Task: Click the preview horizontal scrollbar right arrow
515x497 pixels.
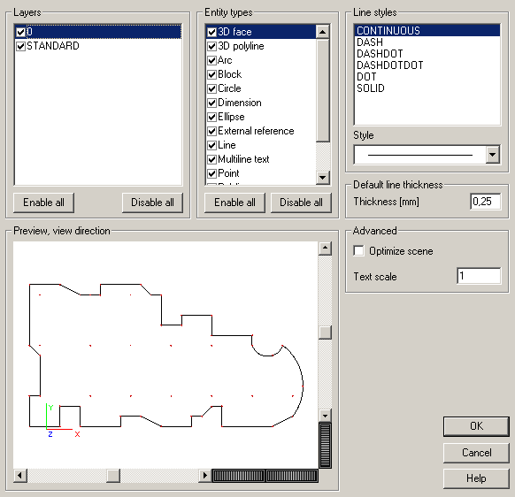Action: pyautogui.click(x=205, y=476)
